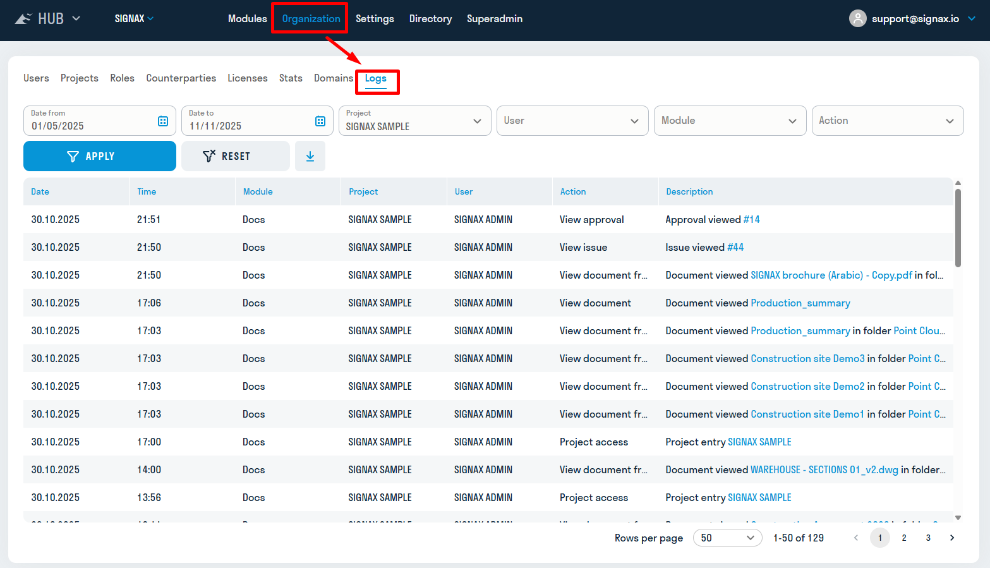
Task: Download logs with the download icon
Action: coord(310,156)
